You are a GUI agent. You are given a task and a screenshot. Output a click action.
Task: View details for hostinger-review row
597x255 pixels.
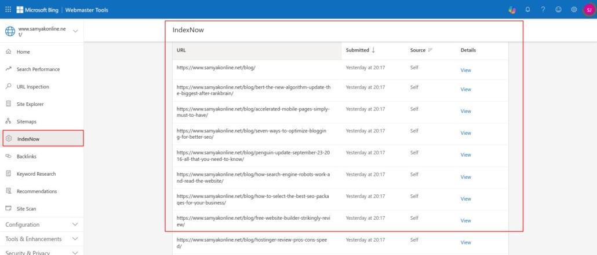(465, 242)
